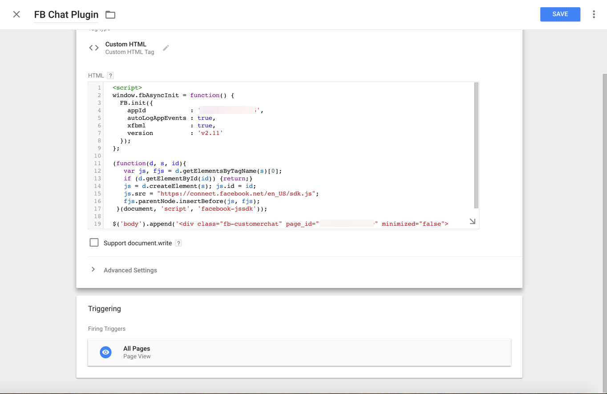The height and width of the screenshot is (394, 607).
Task: Click the 'fjs.parentNode.insertBefore' code line
Action: click(192, 201)
